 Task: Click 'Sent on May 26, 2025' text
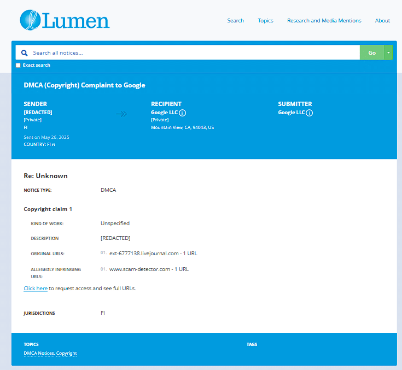[x=46, y=137]
